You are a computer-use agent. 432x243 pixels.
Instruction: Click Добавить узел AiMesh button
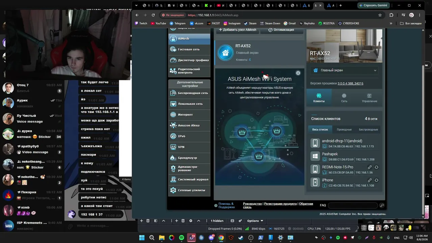[238, 30]
